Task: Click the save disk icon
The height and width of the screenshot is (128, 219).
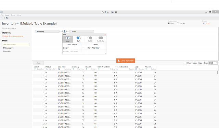Action: (x=7, y=18)
